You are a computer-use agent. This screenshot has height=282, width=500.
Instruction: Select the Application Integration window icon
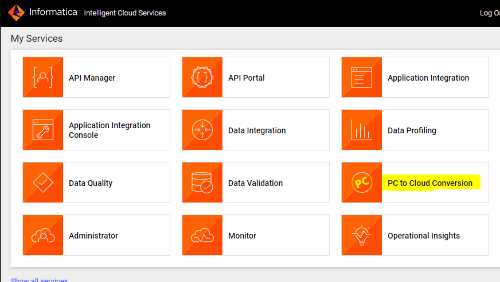point(362,77)
